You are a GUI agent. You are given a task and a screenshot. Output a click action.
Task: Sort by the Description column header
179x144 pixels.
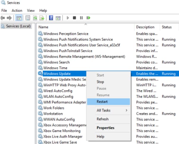click(147, 27)
